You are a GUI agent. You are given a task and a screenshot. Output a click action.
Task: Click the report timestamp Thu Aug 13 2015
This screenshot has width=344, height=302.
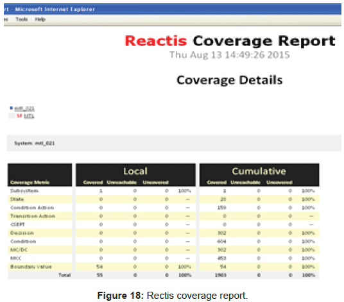230,55
